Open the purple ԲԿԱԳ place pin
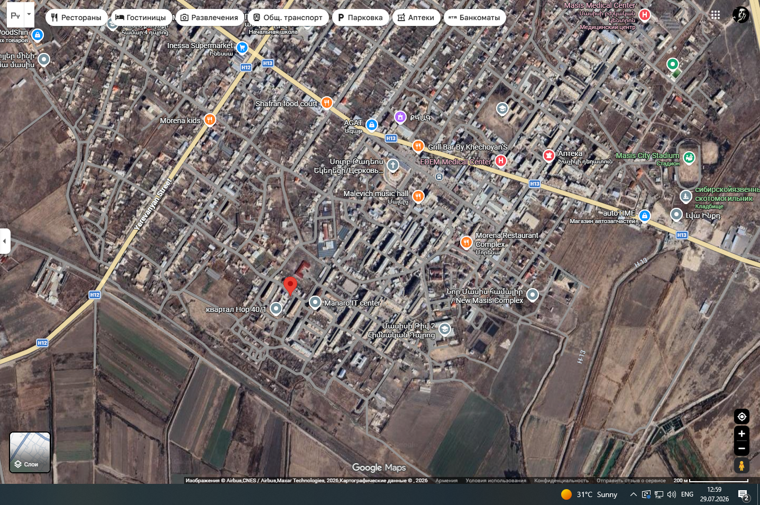 (x=400, y=116)
